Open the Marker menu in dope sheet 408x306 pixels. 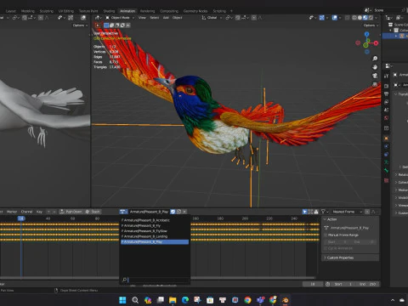coord(12,212)
